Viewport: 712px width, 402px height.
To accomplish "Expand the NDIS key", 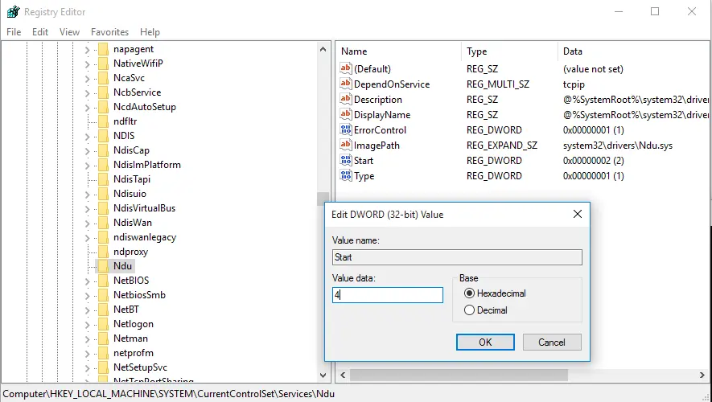I will point(87,136).
